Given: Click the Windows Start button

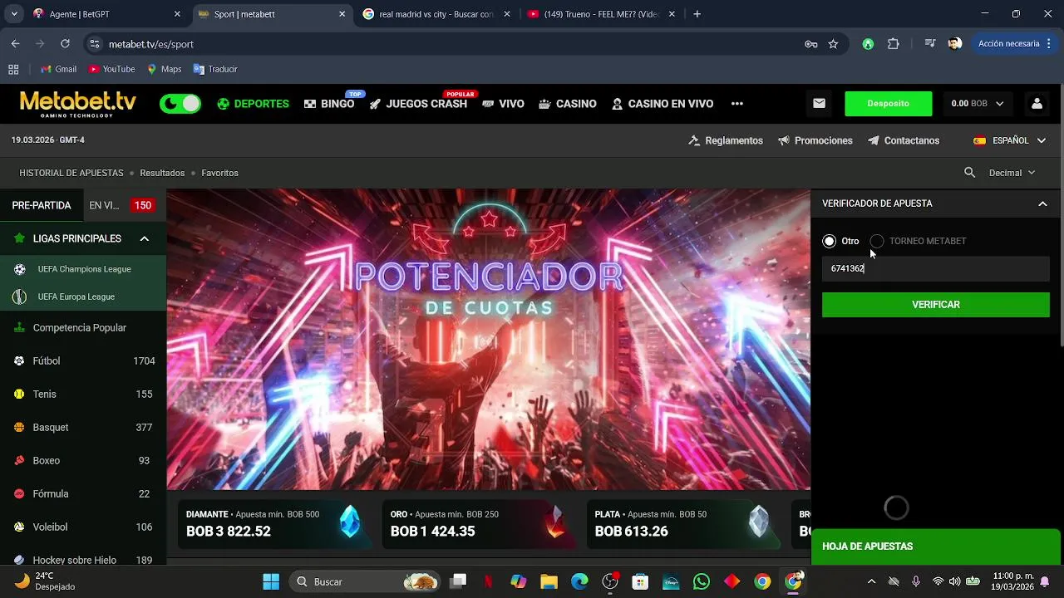Looking at the screenshot, I should click(271, 581).
